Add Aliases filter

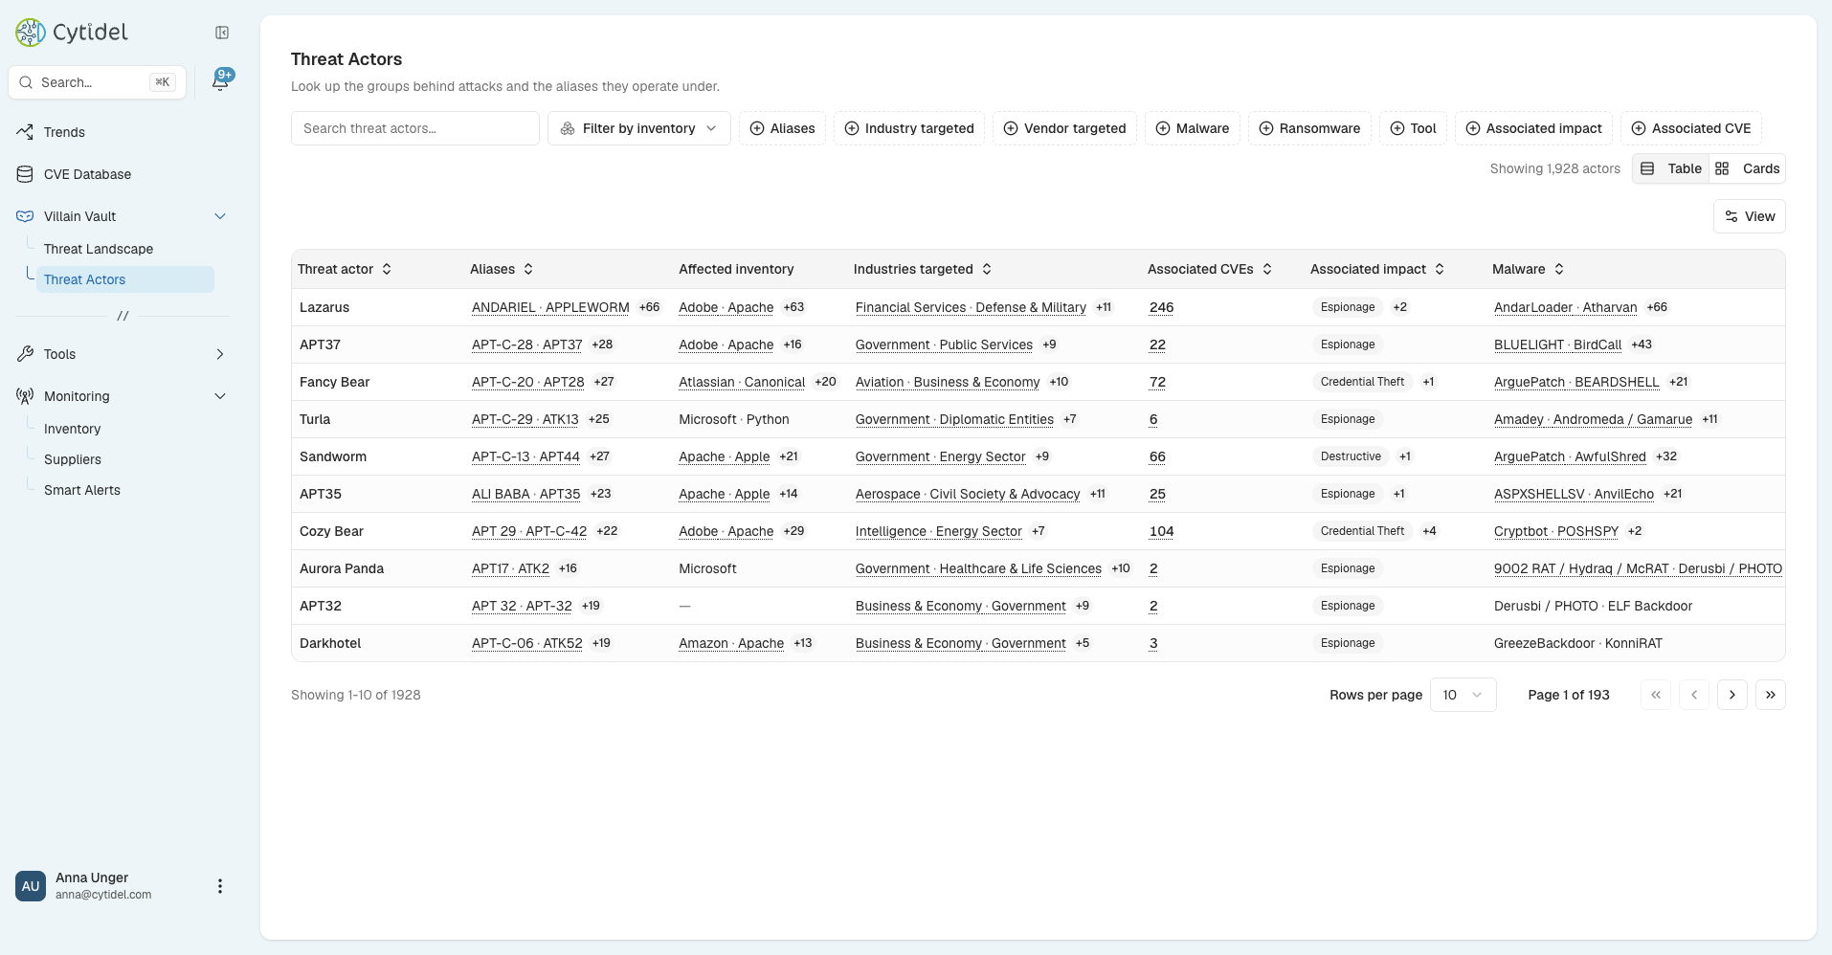[x=782, y=128]
